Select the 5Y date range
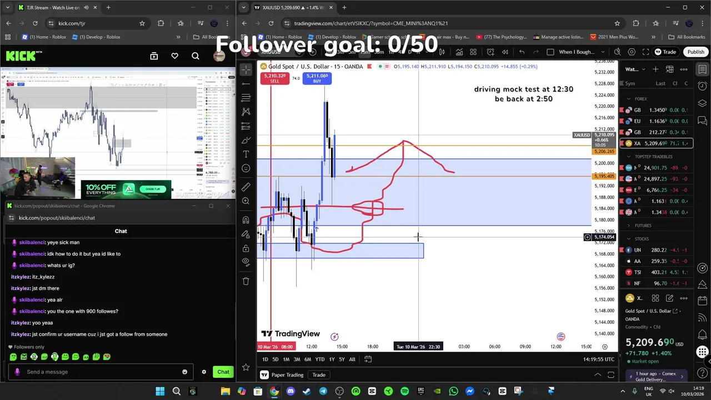This screenshot has width=711, height=400. point(342,359)
